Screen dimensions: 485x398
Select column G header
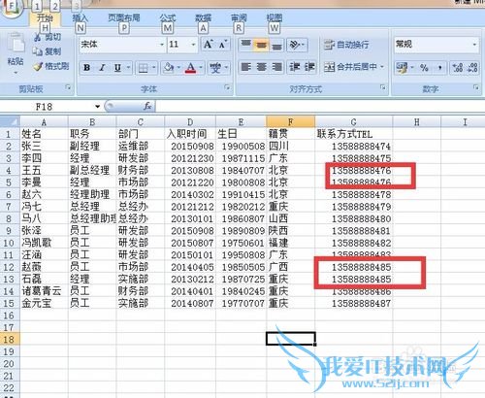354,122
